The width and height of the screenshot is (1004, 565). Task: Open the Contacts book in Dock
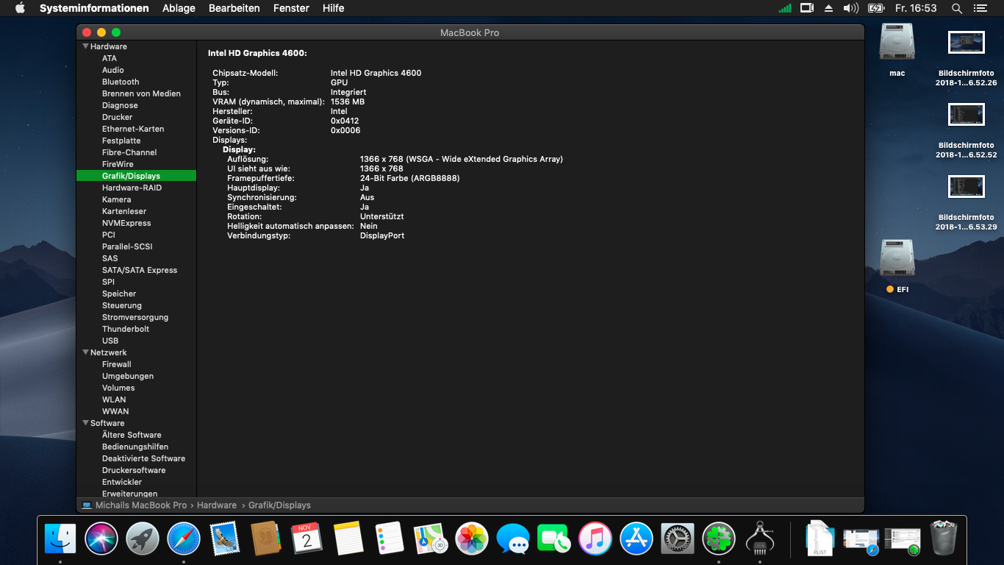point(266,539)
